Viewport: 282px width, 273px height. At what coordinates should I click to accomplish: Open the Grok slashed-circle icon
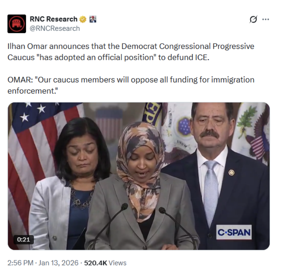(253, 19)
